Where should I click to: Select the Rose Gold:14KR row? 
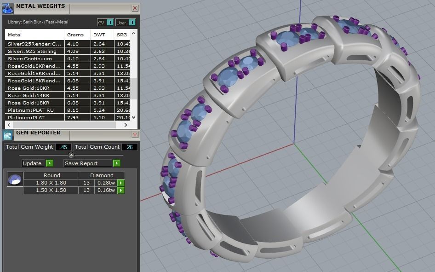[68, 95]
